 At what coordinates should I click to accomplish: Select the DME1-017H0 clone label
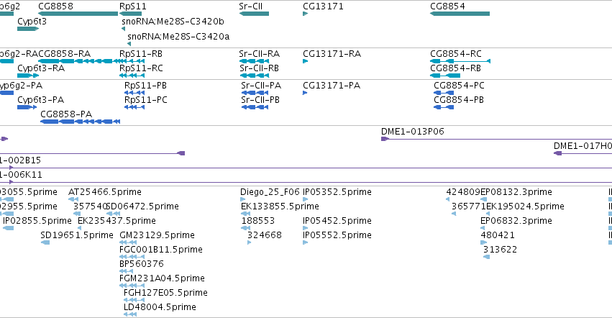(x=583, y=146)
